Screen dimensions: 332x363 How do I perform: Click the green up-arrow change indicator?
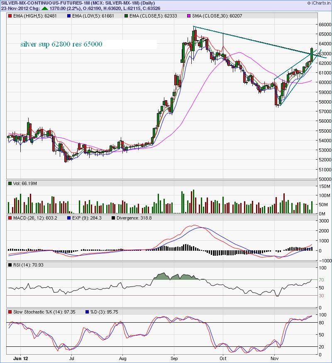(44, 8)
